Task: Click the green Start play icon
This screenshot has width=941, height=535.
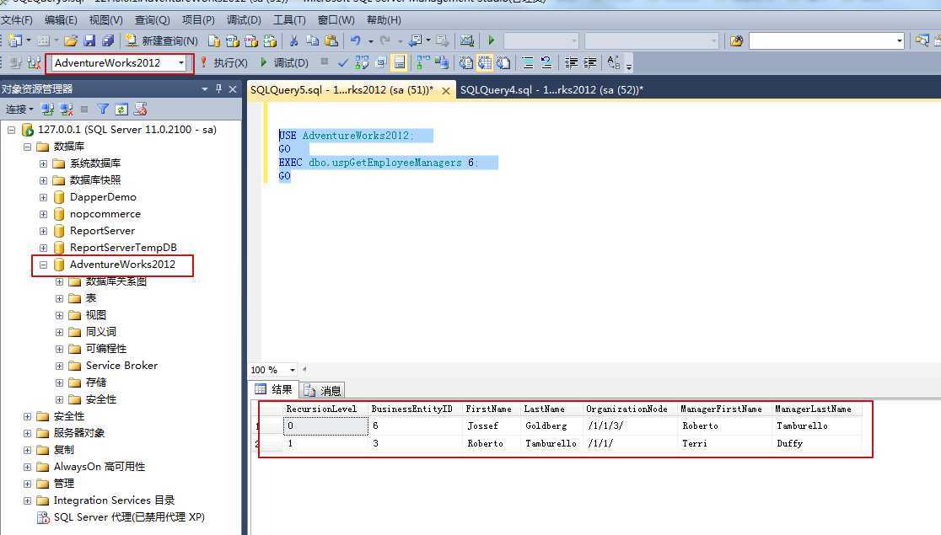Action: [x=492, y=40]
